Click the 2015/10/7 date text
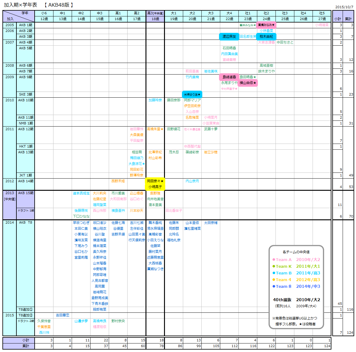Viewport: 356px width, 352px height. 344,7
